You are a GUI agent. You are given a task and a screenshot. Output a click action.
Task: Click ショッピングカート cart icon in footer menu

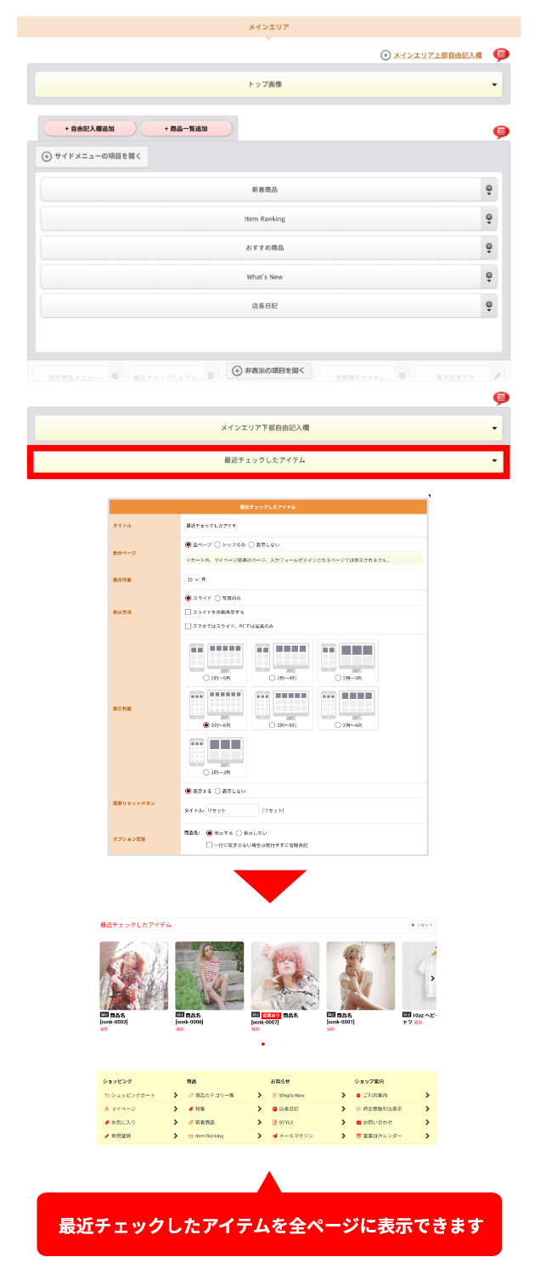click(107, 1096)
